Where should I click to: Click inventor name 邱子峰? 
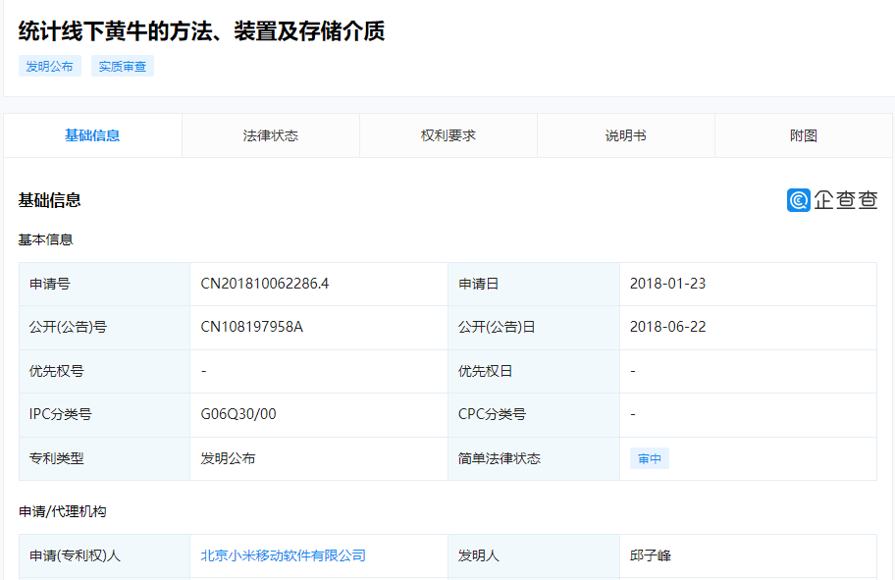(x=650, y=555)
